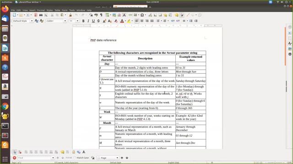293x164 pixels.
Task: Click the Update Style icon
Action: (37, 21)
